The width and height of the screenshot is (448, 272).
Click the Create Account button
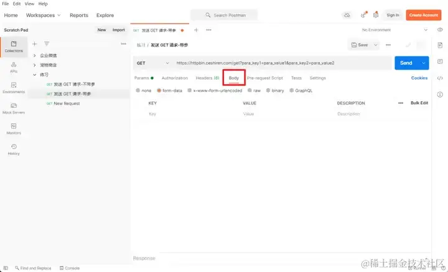[424, 15]
